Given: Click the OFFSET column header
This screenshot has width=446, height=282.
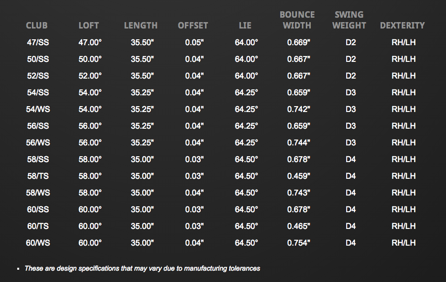Looking at the screenshot, I should (x=193, y=26).
